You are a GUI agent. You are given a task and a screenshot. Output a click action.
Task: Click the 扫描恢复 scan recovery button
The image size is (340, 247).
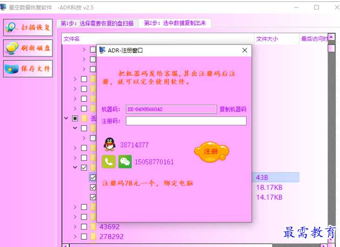point(28,27)
